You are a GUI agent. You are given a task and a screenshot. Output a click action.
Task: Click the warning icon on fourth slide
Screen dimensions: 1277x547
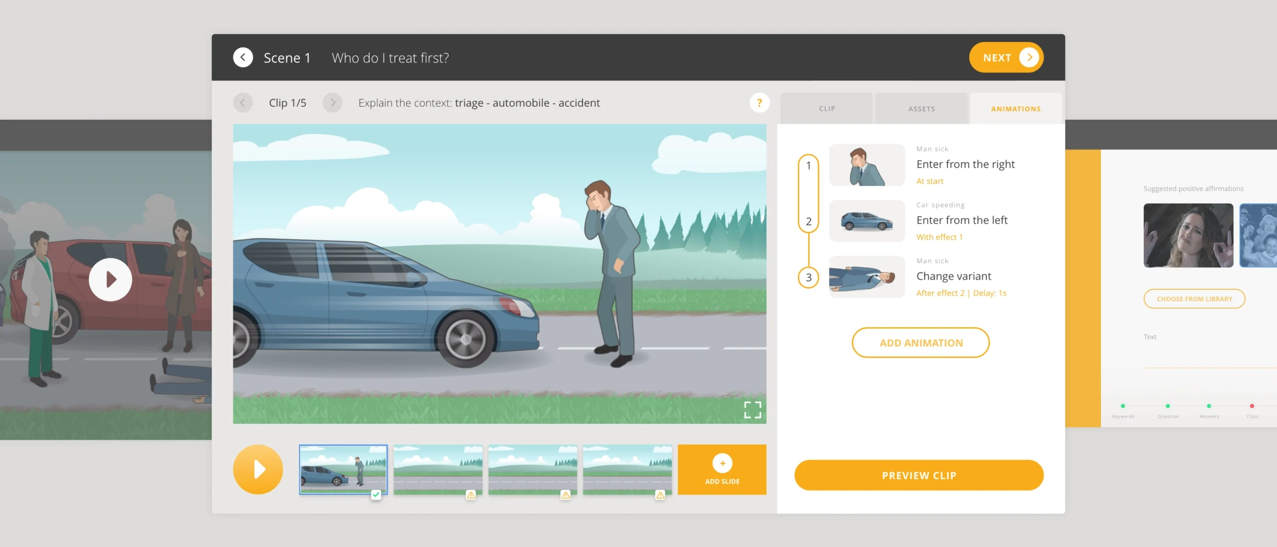pos(660,495)
